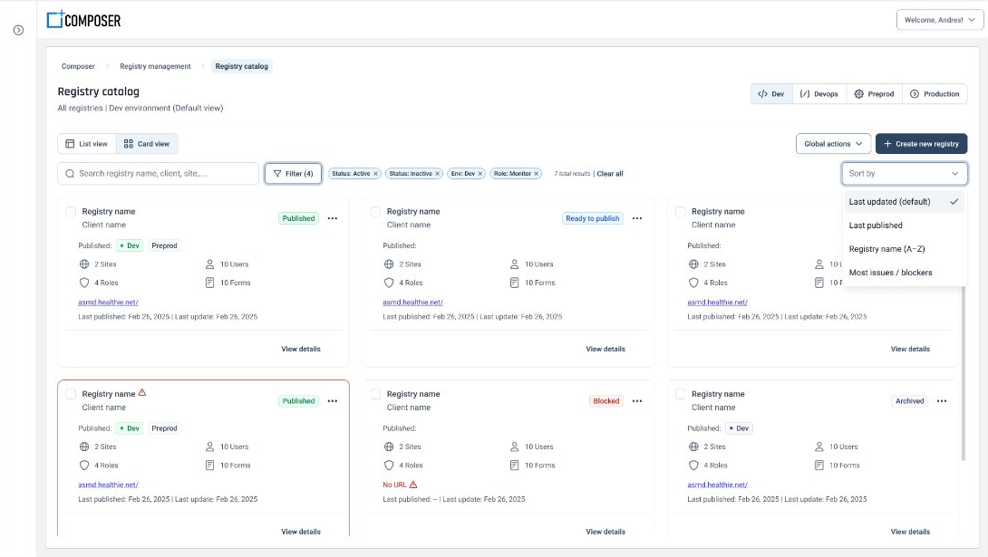This screenshot has height=557, width=988.
Task: Click the Archived status badge
Action: 910,401
